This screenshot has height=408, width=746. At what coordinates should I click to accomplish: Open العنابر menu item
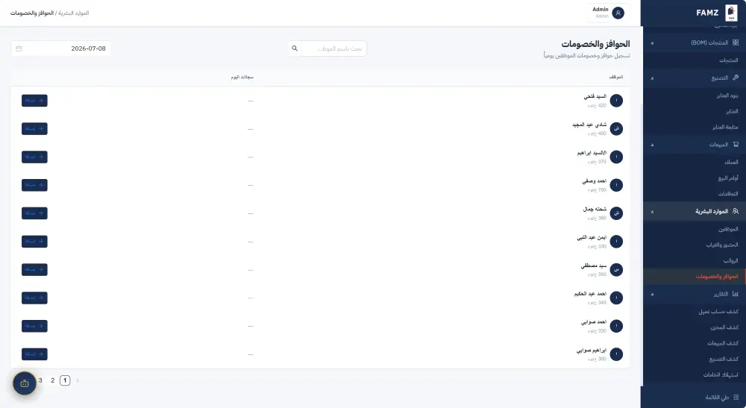point(733,111)
